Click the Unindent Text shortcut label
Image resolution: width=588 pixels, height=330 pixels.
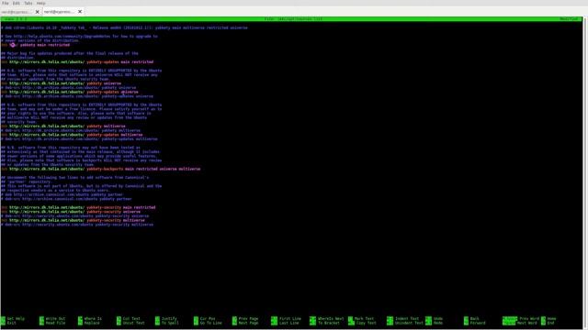[x=409, y=323]
